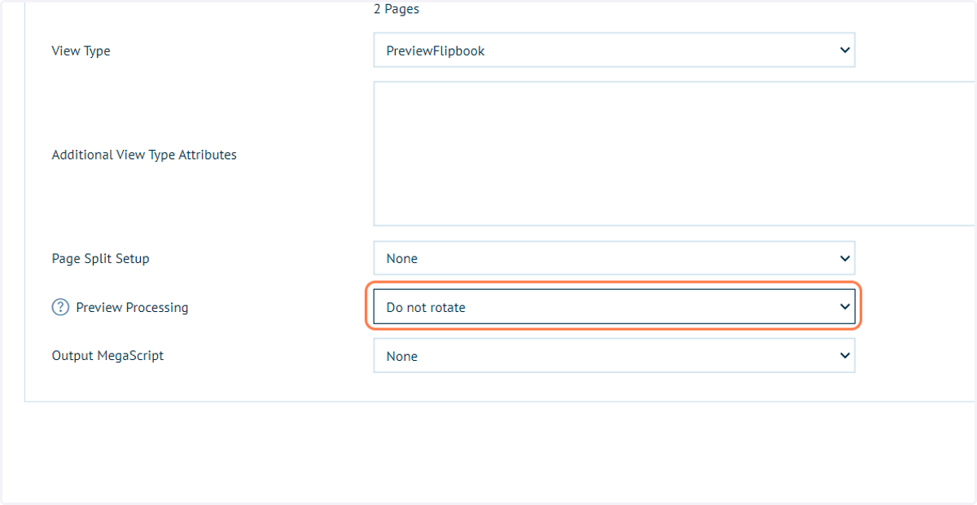The height and width of the screenshot is (505, 977).
Task: Open the View Type dropdown showing PreviewFlipbook
Action: point(614,50)
